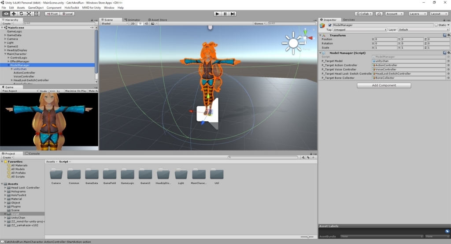
Task: Open object picker for P_Target Voice Controller
Action: [x=448, y=69]
